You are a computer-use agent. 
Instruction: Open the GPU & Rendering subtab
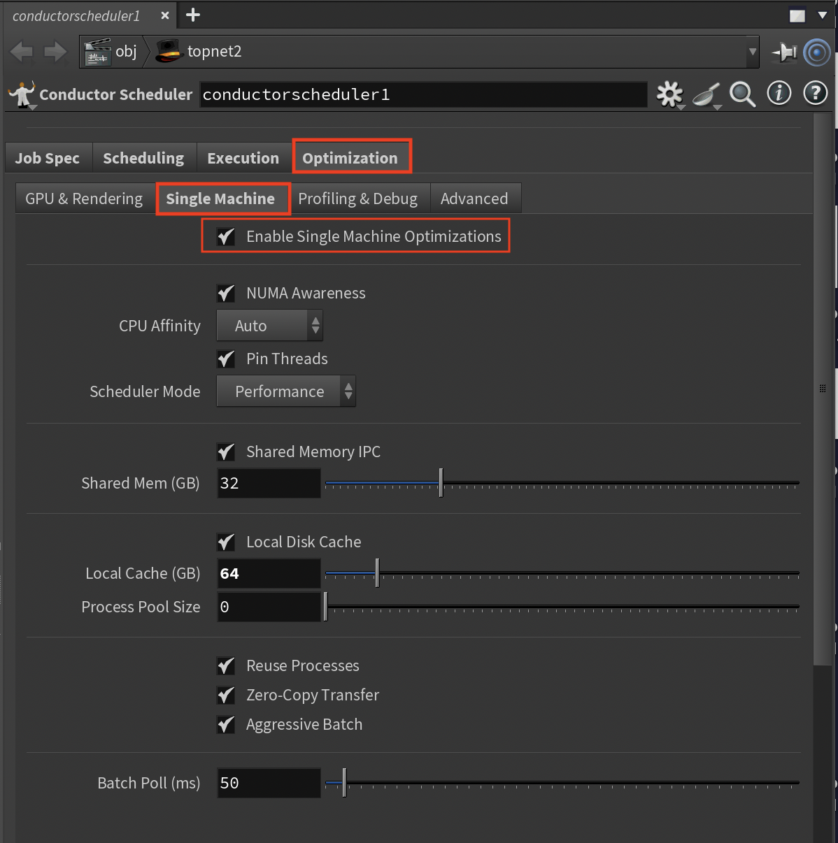(x=84, y=199)
